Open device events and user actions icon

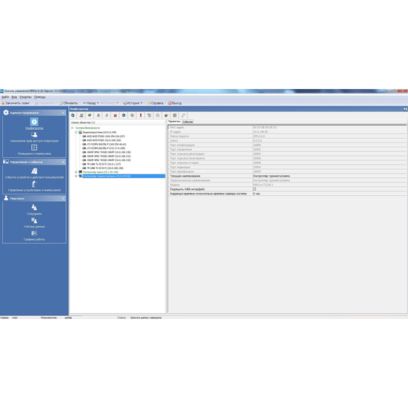point(34,171)
